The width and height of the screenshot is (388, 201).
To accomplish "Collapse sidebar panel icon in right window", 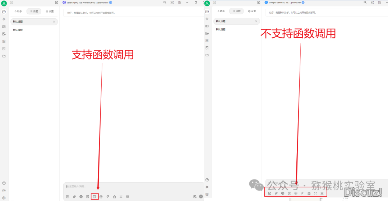I will coord(214,3).
